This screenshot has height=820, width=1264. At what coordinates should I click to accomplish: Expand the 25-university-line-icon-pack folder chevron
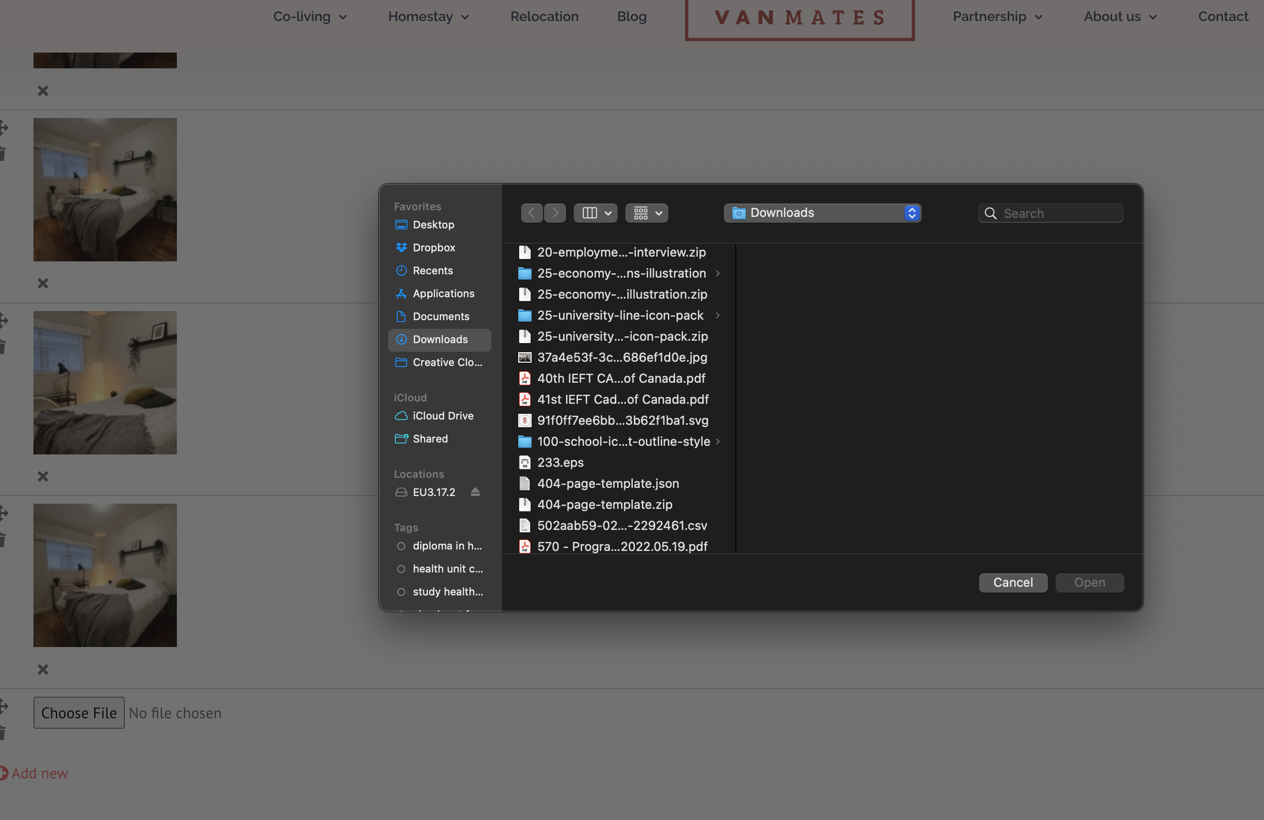(718, 315)
